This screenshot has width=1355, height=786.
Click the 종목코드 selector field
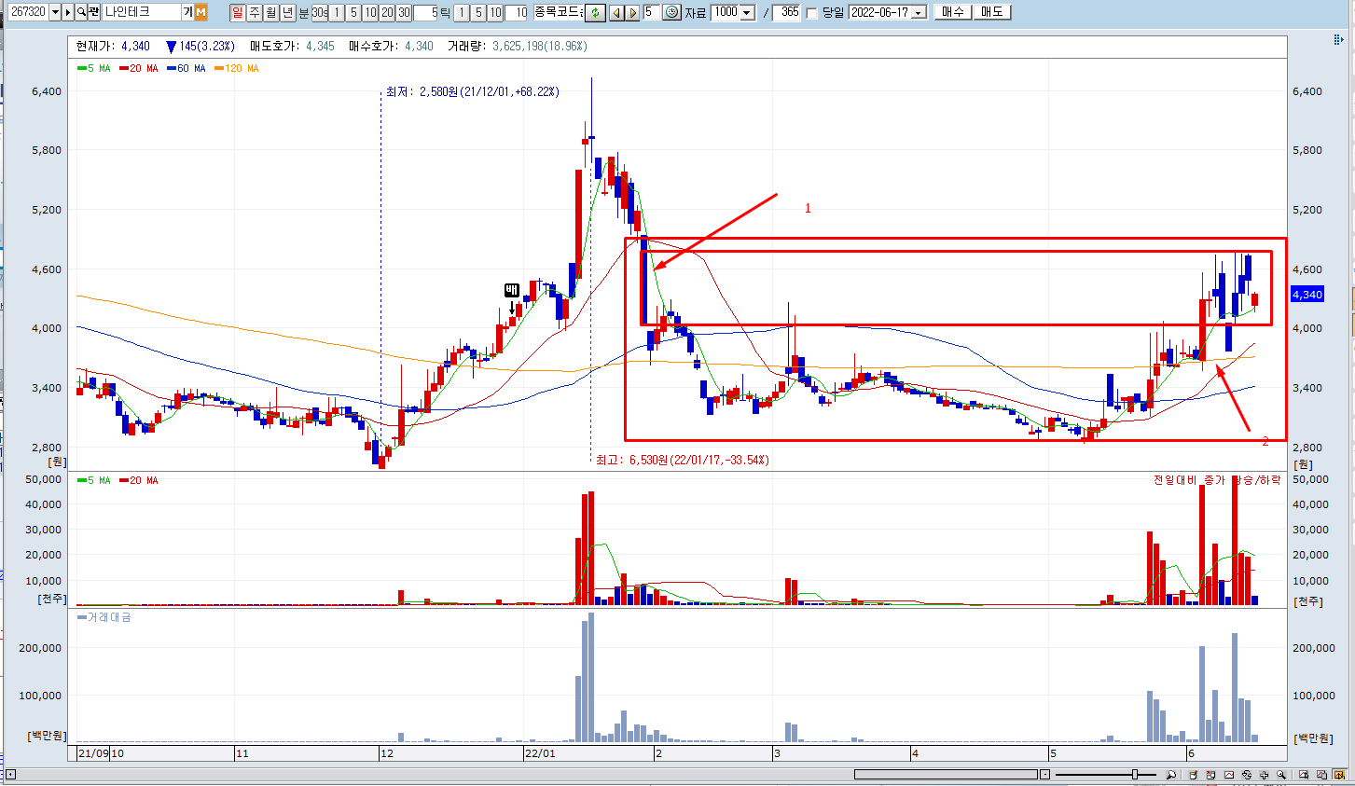pos(558,12)
